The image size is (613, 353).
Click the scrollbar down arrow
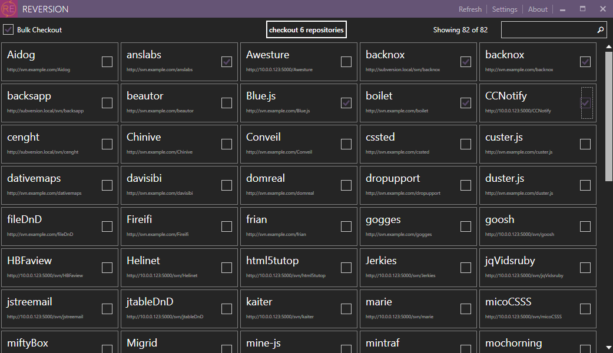coord(609,347)
